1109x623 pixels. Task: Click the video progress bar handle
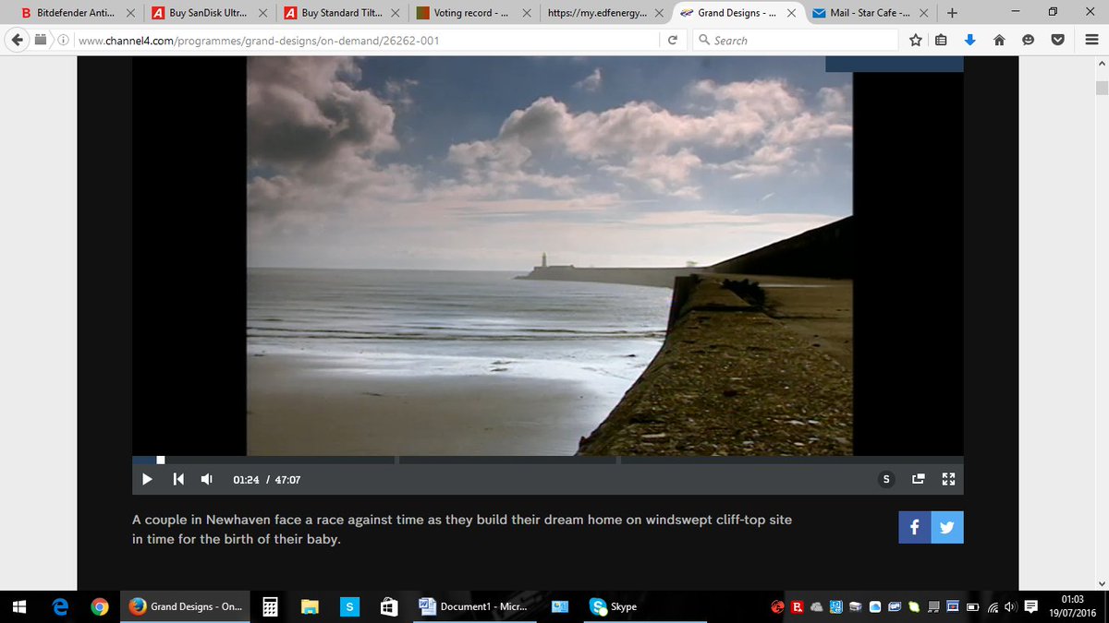click(x=161, y=460)
